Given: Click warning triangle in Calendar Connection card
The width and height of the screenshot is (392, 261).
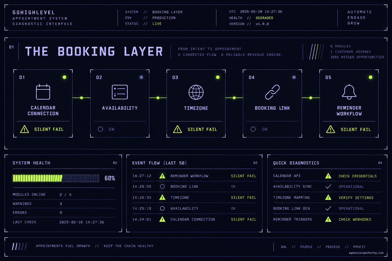Looking at the screenshot, I should tap(24, 129).
